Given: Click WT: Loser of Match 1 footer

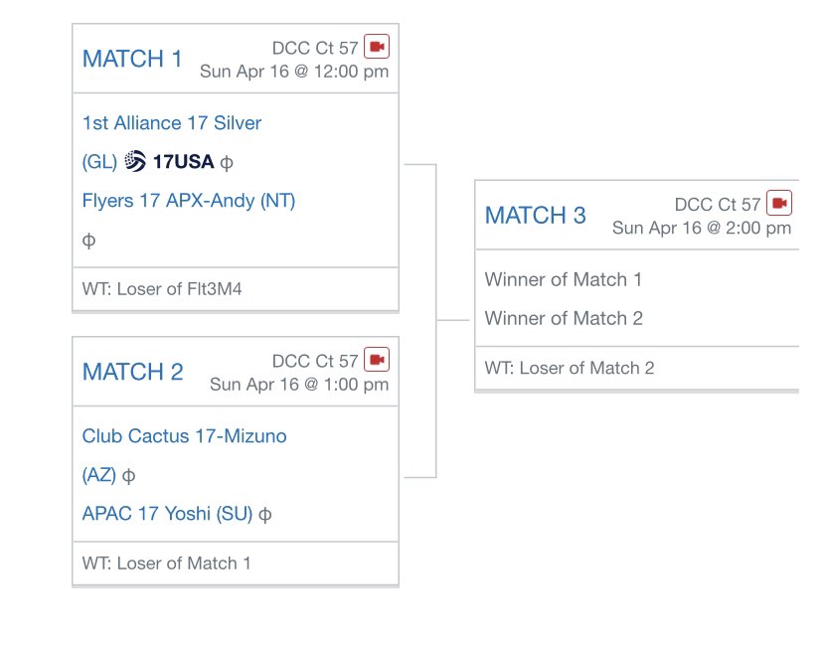Looking at the screenshot, I should [236, 564].
